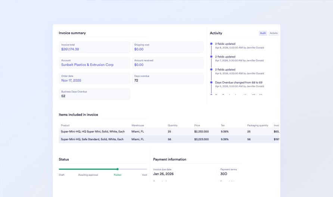333x197 pixels.
Task: Sort by the Warehouse column header
Action: click(x=138, y=125)
